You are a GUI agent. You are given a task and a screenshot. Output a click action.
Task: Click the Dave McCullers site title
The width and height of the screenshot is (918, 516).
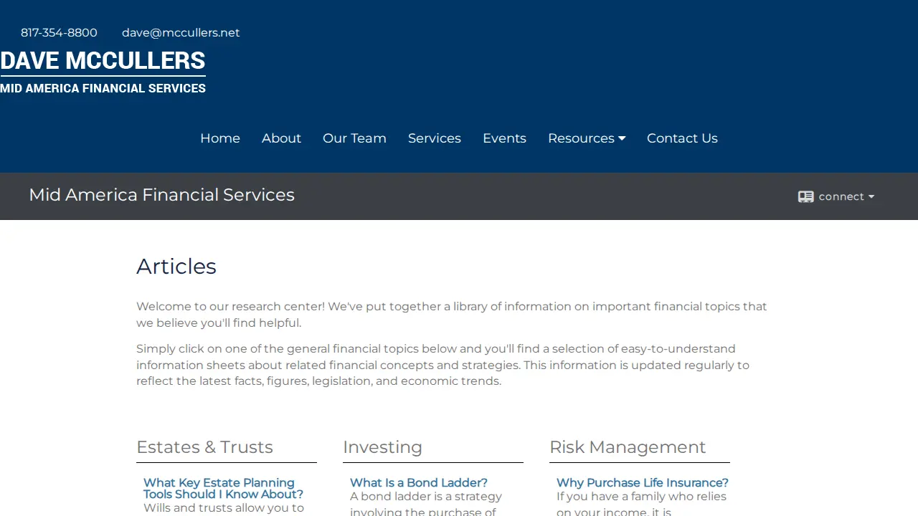(103, 61)
